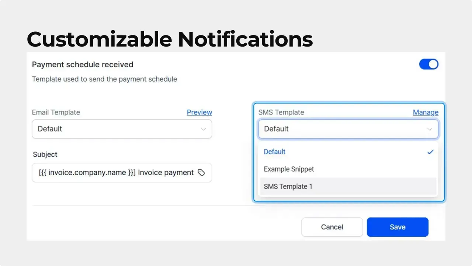Click the tag icon in the Subject field
The height and width of the screenshot is (266, 472).
201,173
